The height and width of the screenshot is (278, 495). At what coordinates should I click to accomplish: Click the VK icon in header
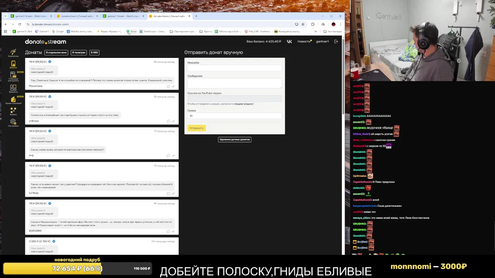(289, 41)
